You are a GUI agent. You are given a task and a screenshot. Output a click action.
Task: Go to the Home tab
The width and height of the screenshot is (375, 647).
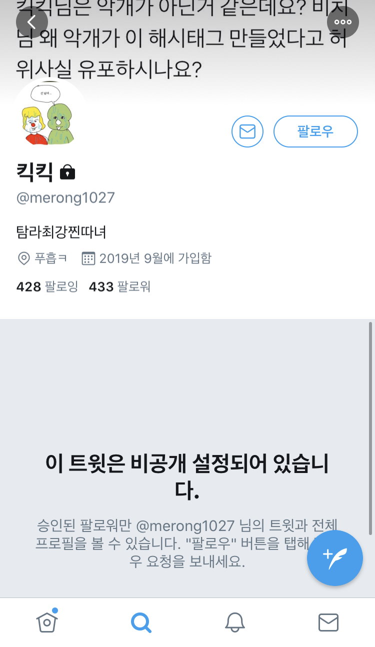47,622
